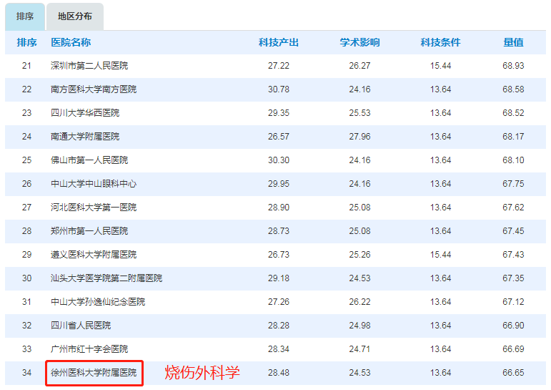The image size is (551, 390).
Task: Click 量值 value 68.17
Action: 513,137
